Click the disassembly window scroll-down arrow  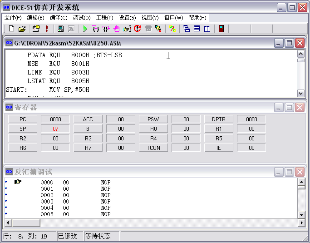pyautogui.click(x=301, y=215)
